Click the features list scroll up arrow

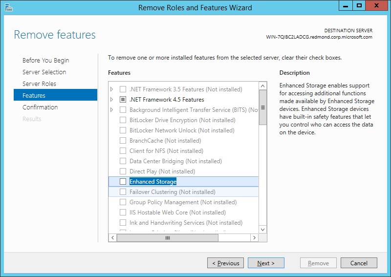pos(262,86)
